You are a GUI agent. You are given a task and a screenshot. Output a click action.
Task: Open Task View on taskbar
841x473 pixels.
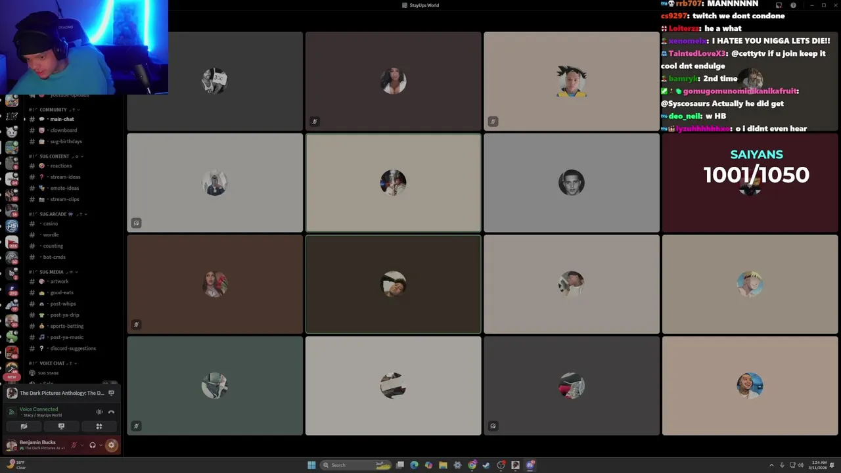[399, 465]
